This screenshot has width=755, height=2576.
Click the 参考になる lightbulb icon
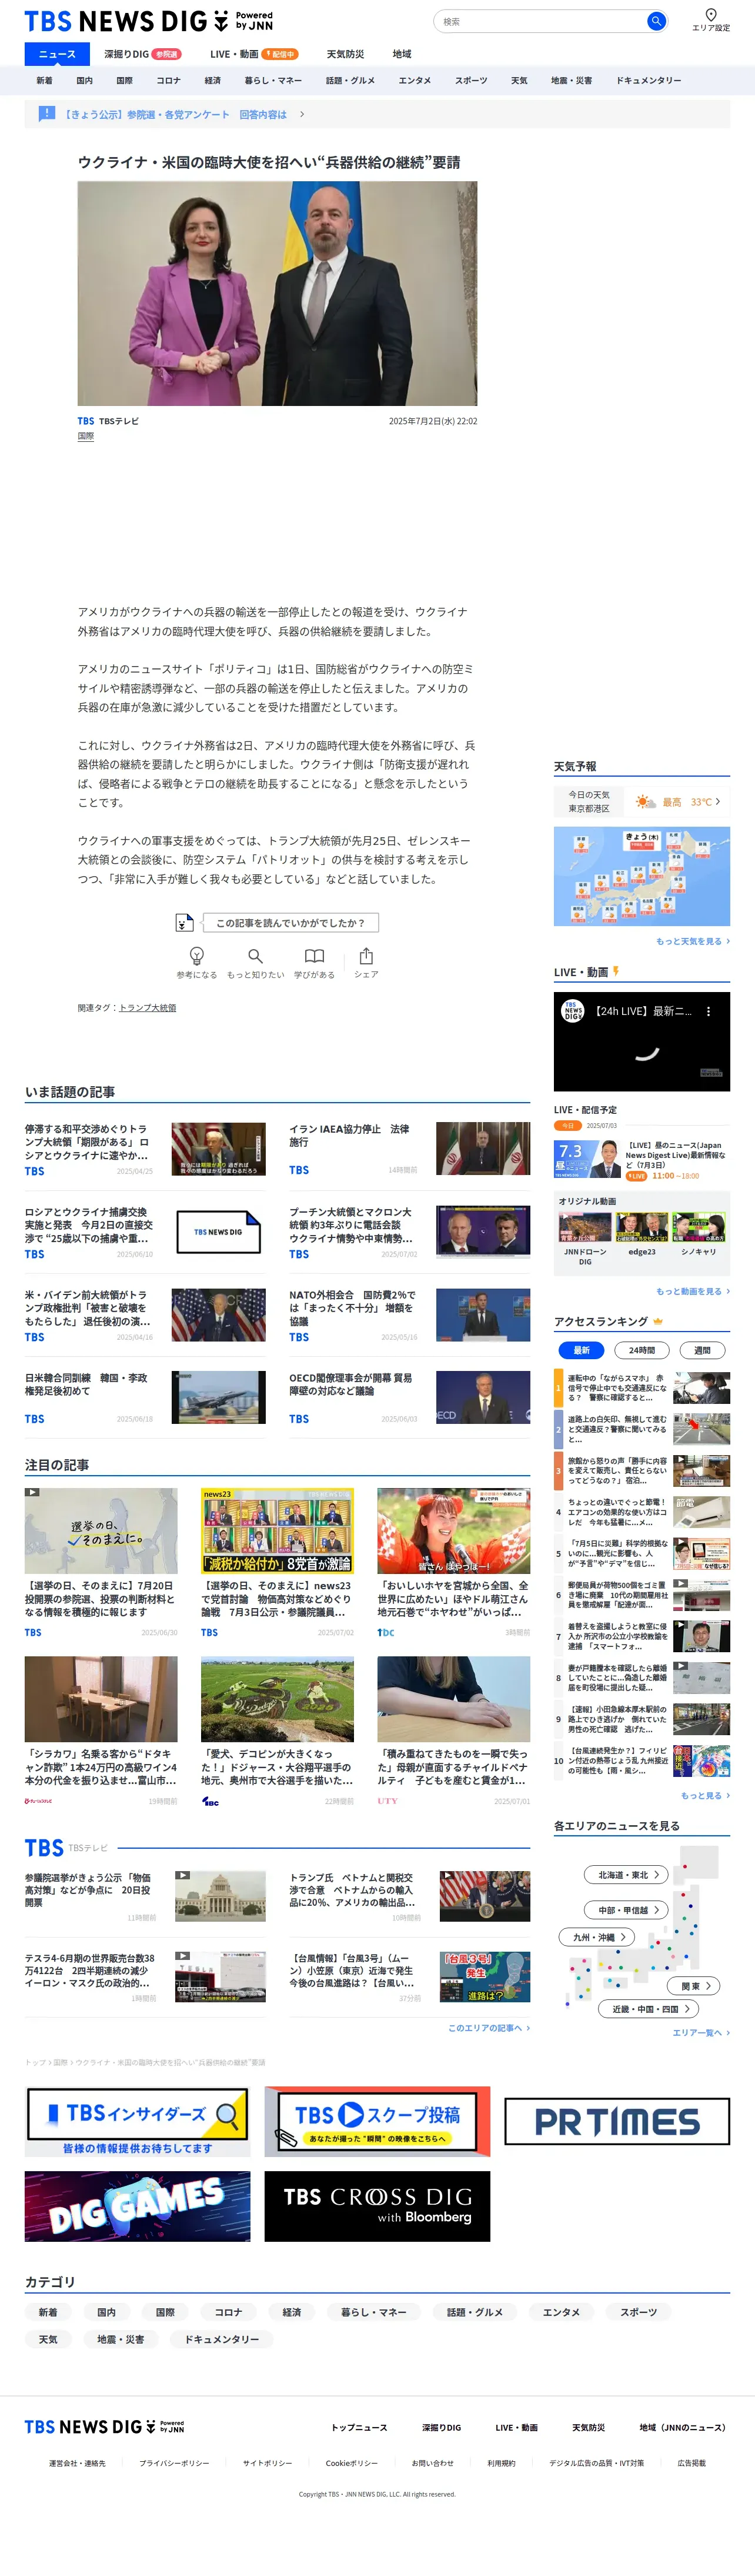click(x=197, y=956)
